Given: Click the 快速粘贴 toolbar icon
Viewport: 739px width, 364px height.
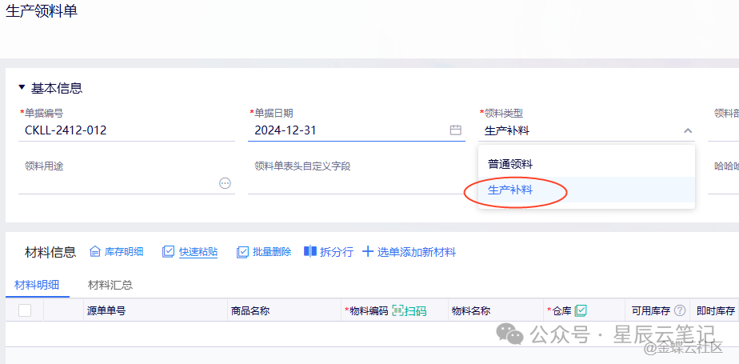Looking at the screenshot, I should [168, 252].
